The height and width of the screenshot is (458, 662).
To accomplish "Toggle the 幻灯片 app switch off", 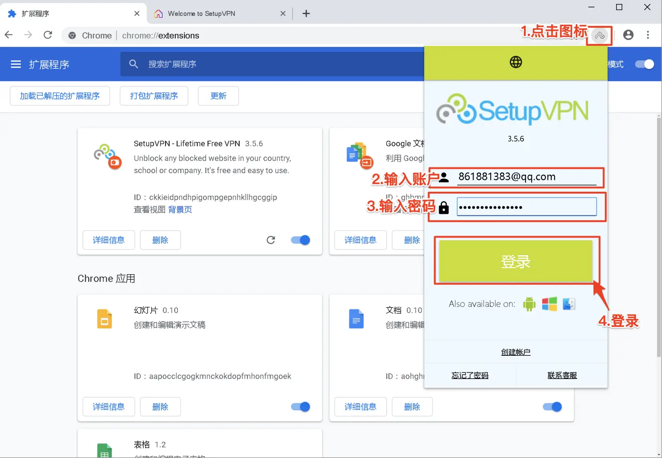I will 301,406.
